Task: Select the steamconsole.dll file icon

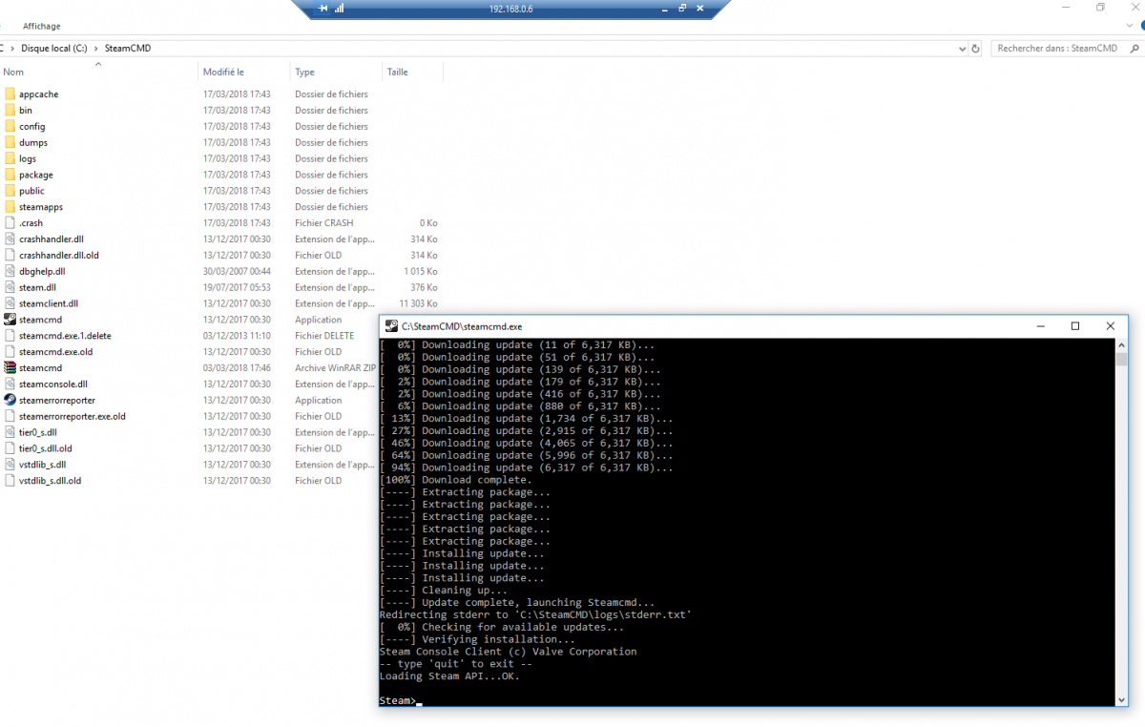Action: 10,384
